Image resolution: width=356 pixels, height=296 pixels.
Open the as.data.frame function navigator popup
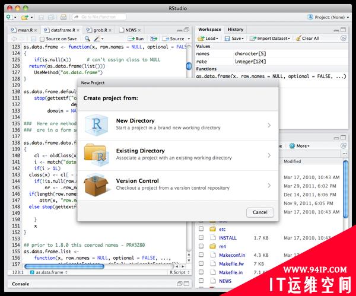(49, 272)
